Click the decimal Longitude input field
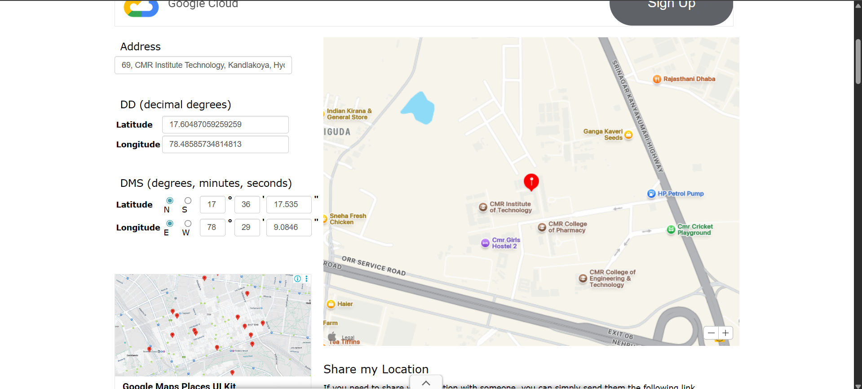This screenshot has width=862, height=389. (x=225, y=144)
